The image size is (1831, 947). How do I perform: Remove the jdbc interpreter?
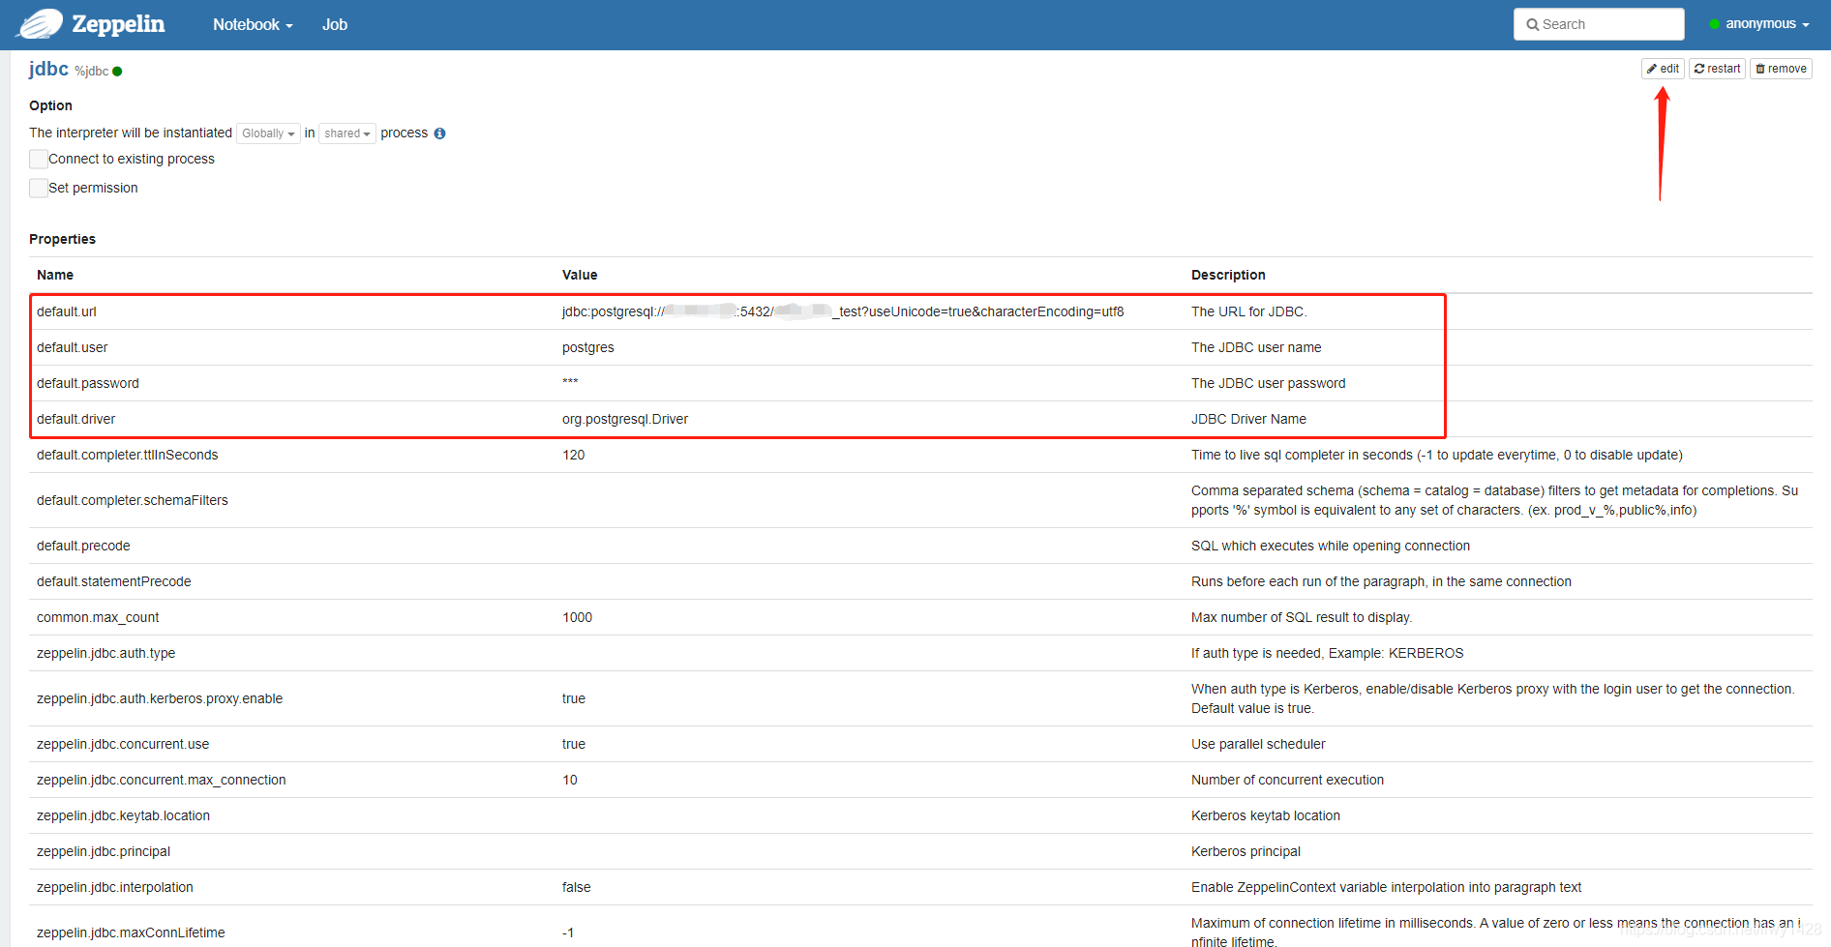[x=1781, y=69]
